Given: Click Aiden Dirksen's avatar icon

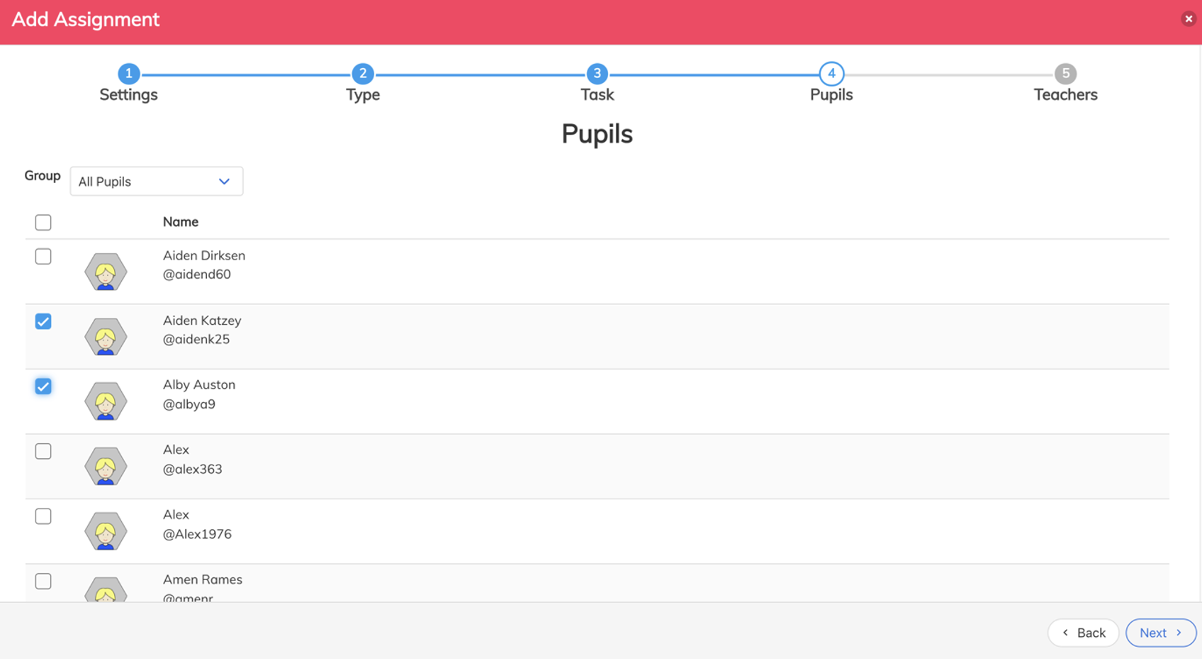Looking at the screenshot, I should pos(106,272).
